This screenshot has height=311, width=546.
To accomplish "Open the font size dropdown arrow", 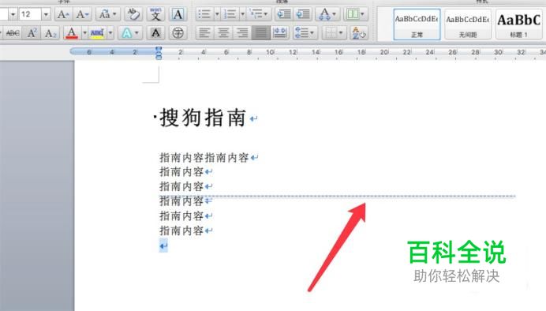I will (x=46, y=14).
